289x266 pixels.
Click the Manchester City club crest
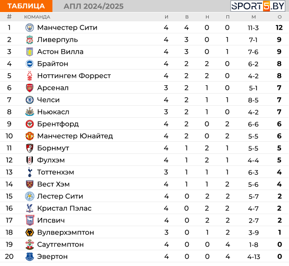[x=30, y=28]
